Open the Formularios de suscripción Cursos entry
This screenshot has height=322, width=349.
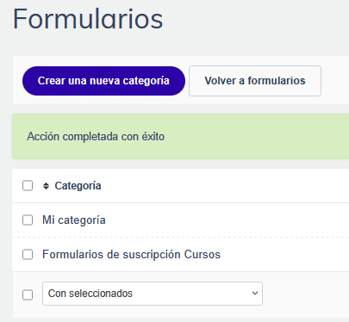pos(131,255)
